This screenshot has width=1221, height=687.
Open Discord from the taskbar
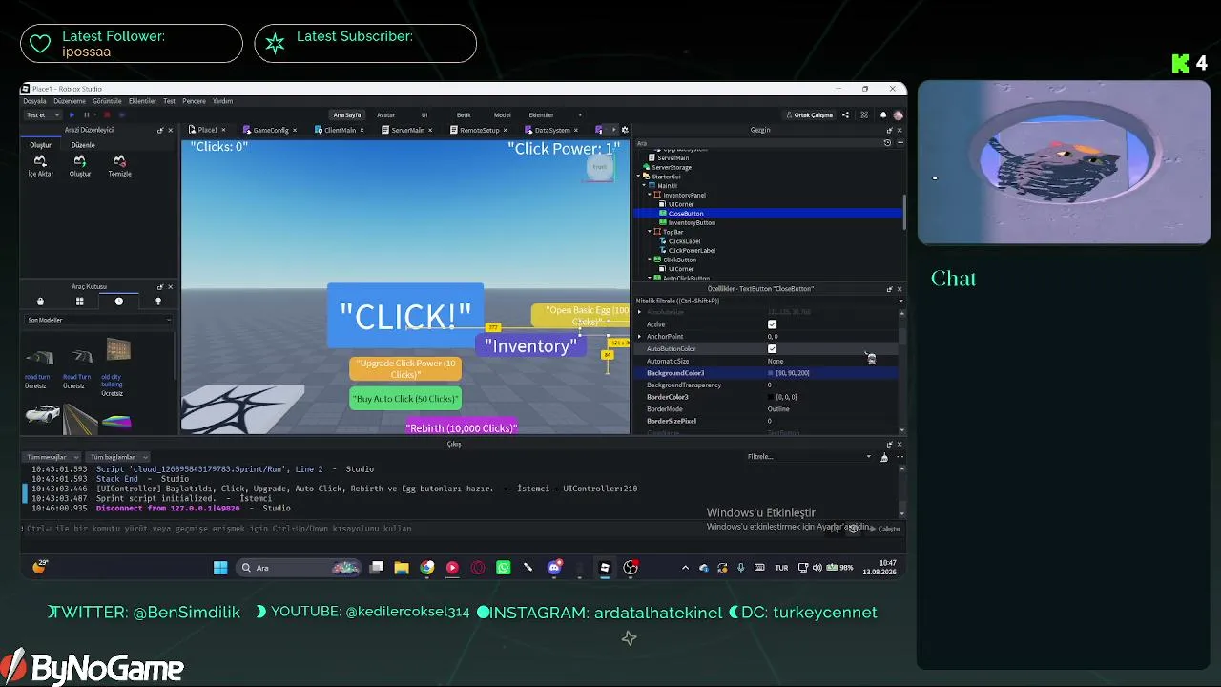[554, 568]
